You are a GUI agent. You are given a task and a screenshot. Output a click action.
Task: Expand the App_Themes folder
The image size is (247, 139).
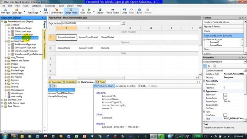point(6,58)
